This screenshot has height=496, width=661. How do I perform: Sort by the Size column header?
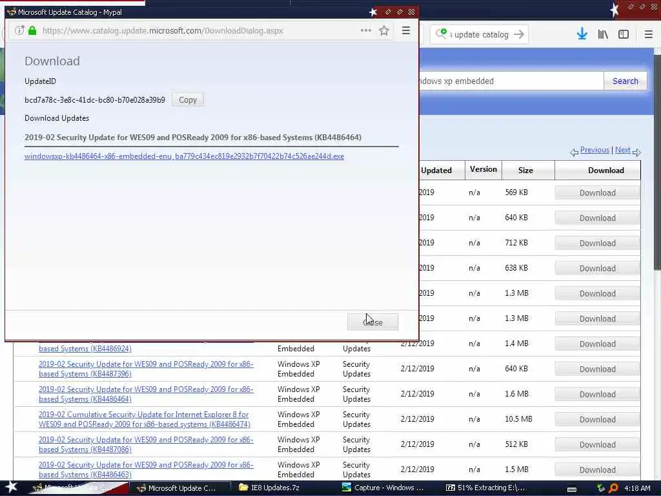[x=528, y=170]
